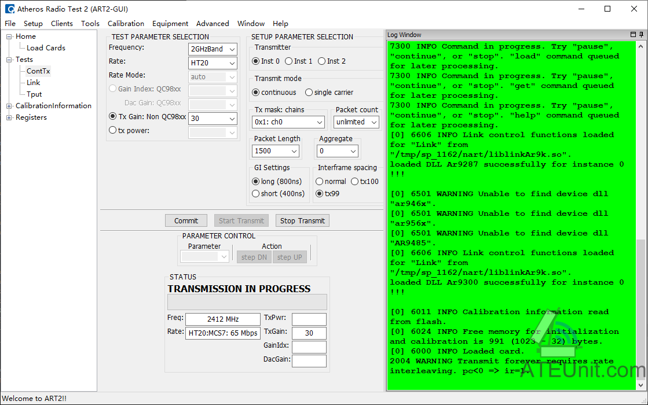The height and width of the screenshot is (405, 648).
Task: Open the Frequency 2GHzBand dropdown
Action: point(213,49)
